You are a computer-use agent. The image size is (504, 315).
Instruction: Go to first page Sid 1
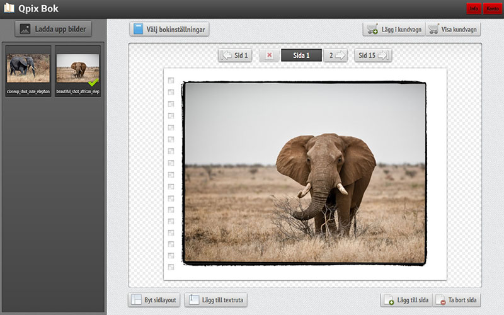[x=235, y=55]
